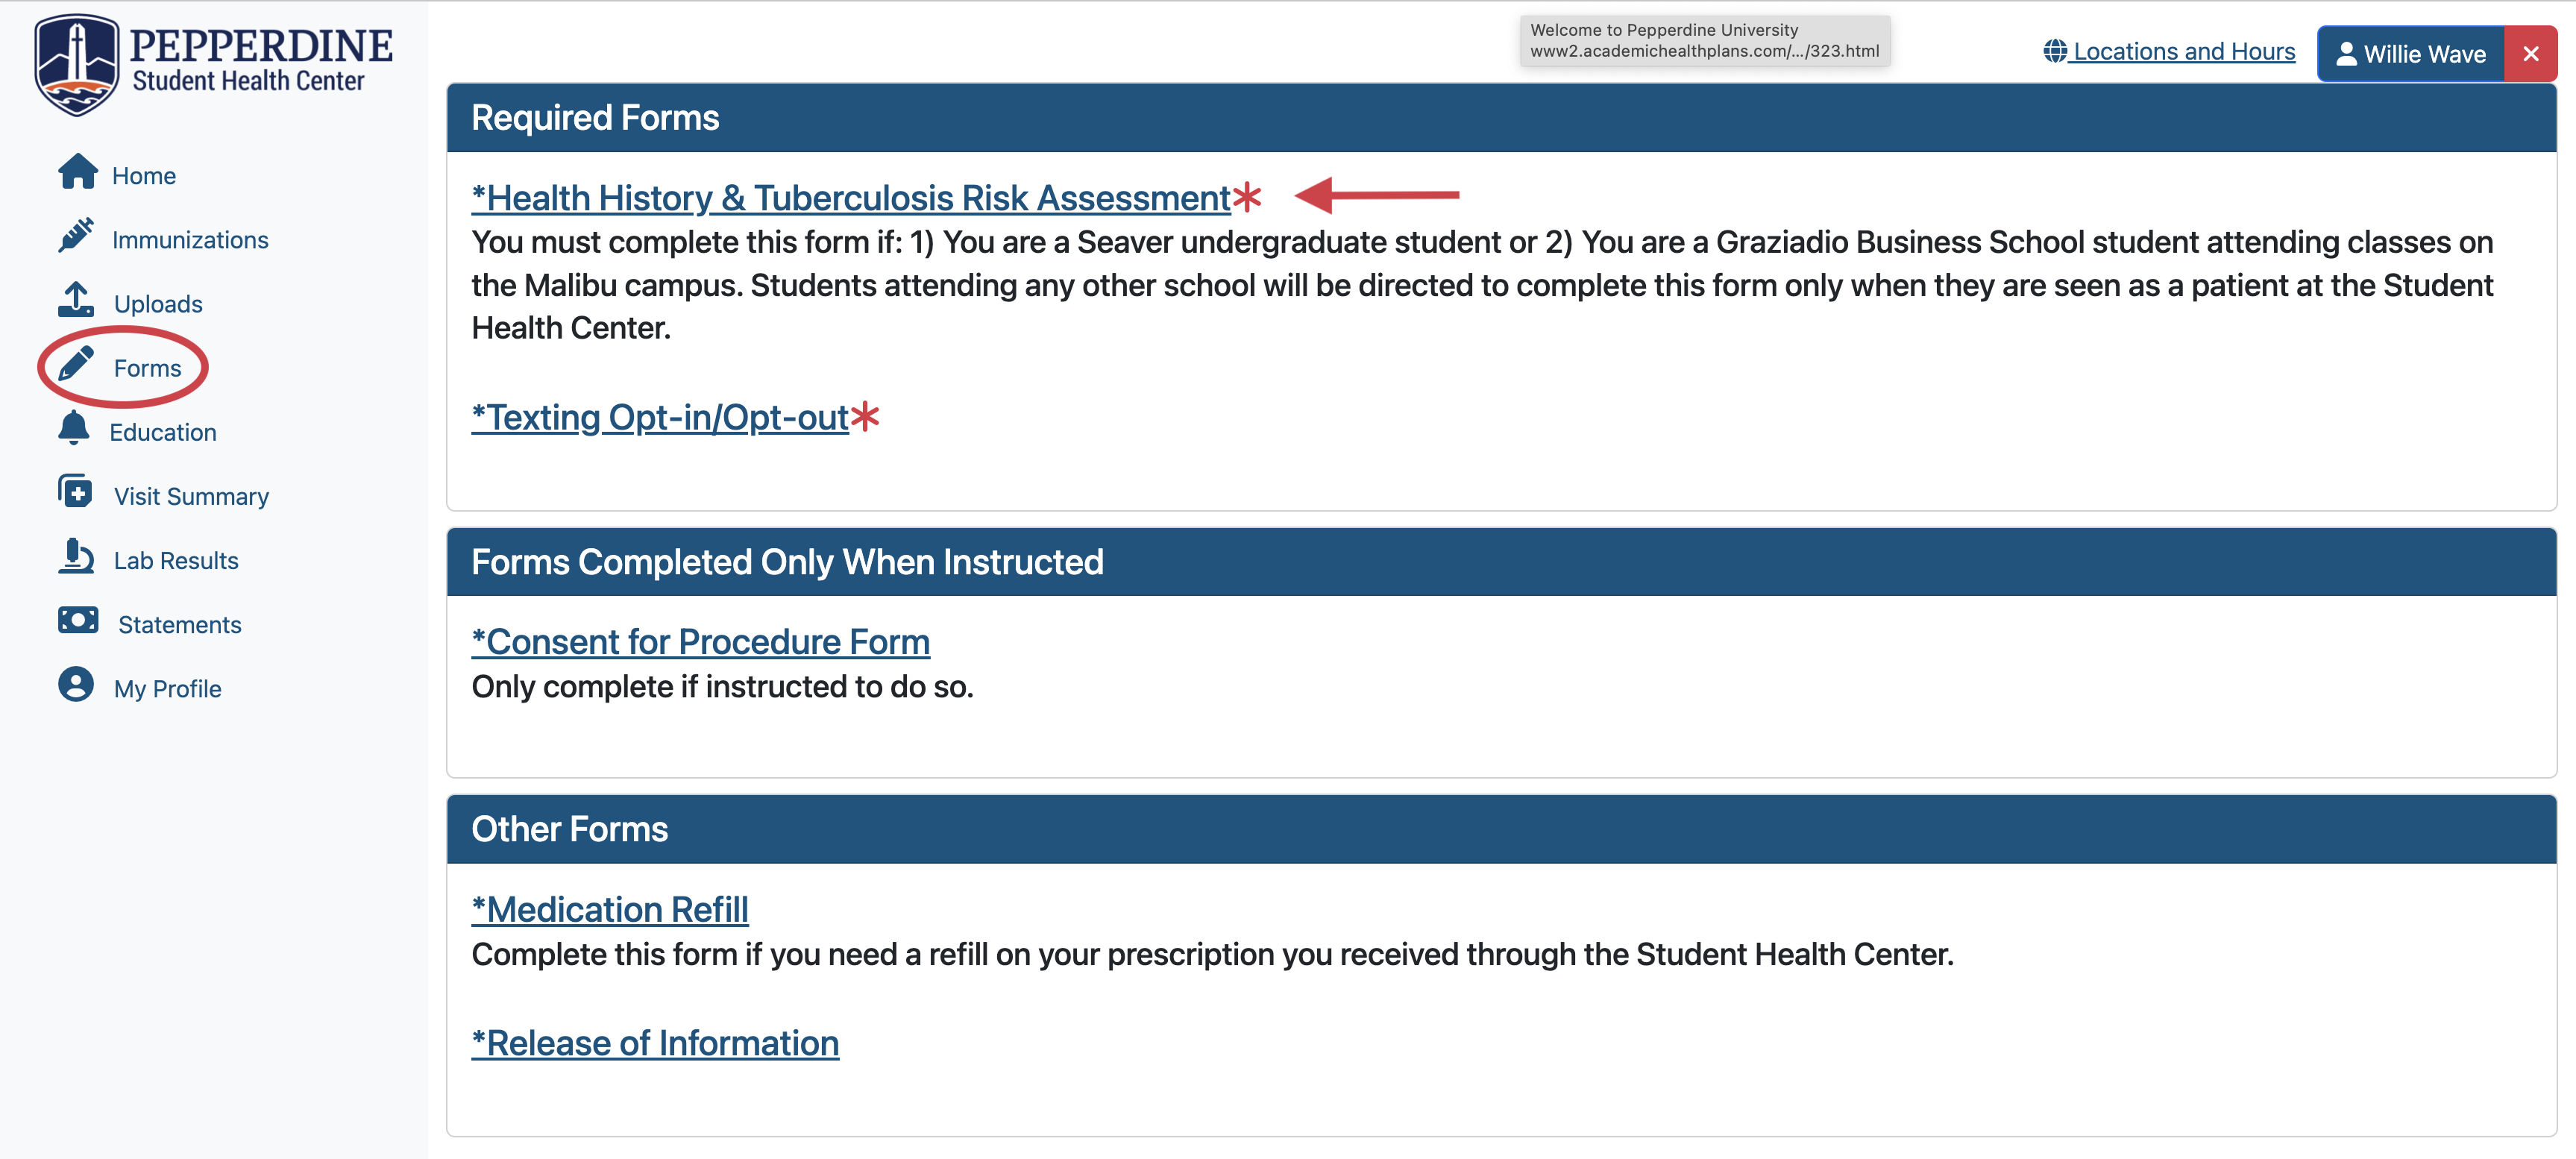The image size is (2576, 1159).
Task: Click the red X logout button
Action: (x=2530, y=54)
